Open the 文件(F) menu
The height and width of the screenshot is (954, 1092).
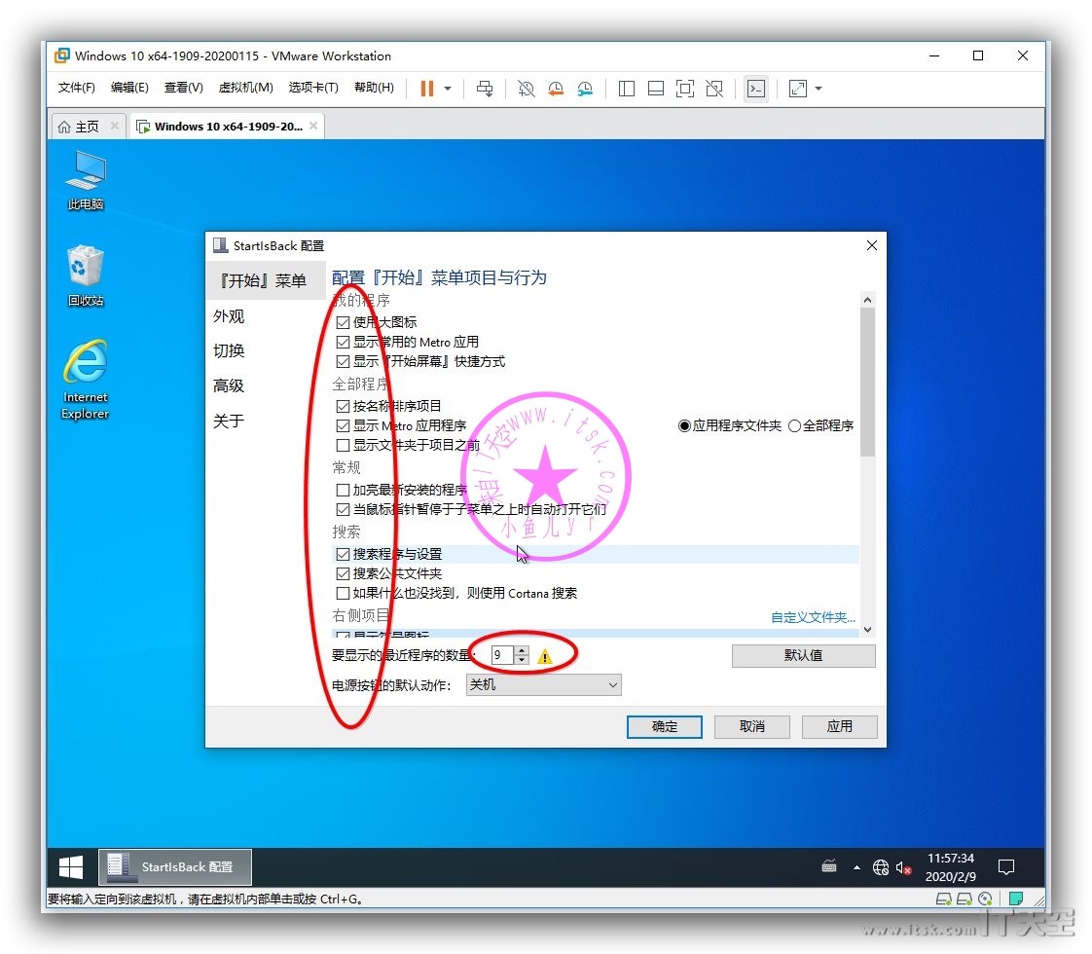coord(77,88)
